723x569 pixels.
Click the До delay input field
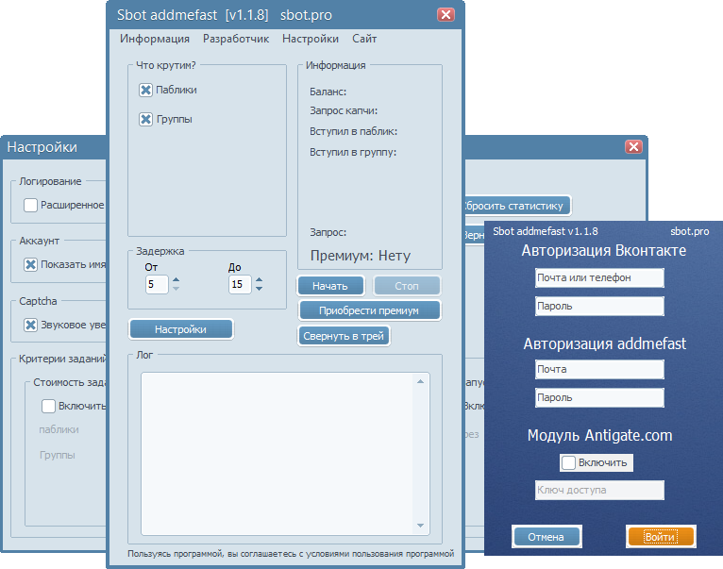[x=240, y=284]
